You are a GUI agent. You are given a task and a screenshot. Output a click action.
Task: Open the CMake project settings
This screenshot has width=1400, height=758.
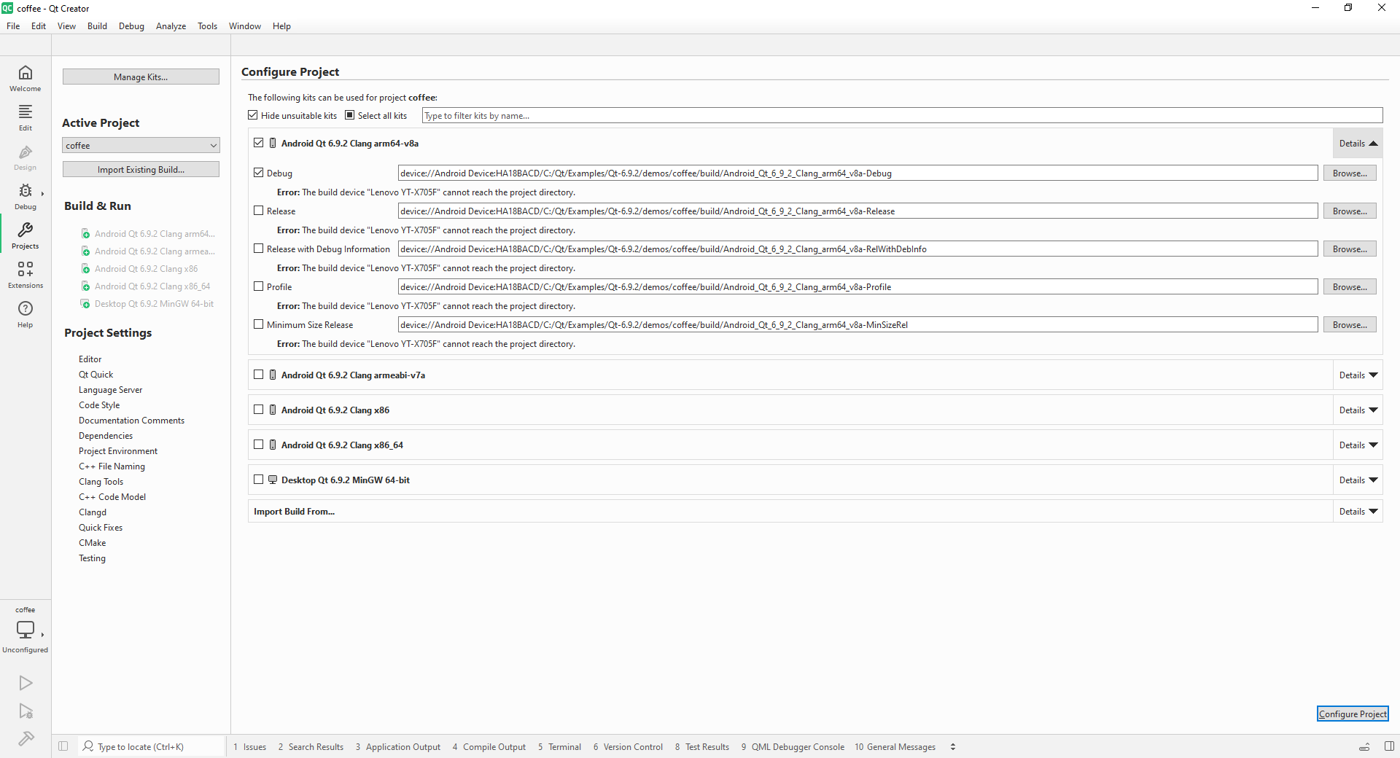93,543
